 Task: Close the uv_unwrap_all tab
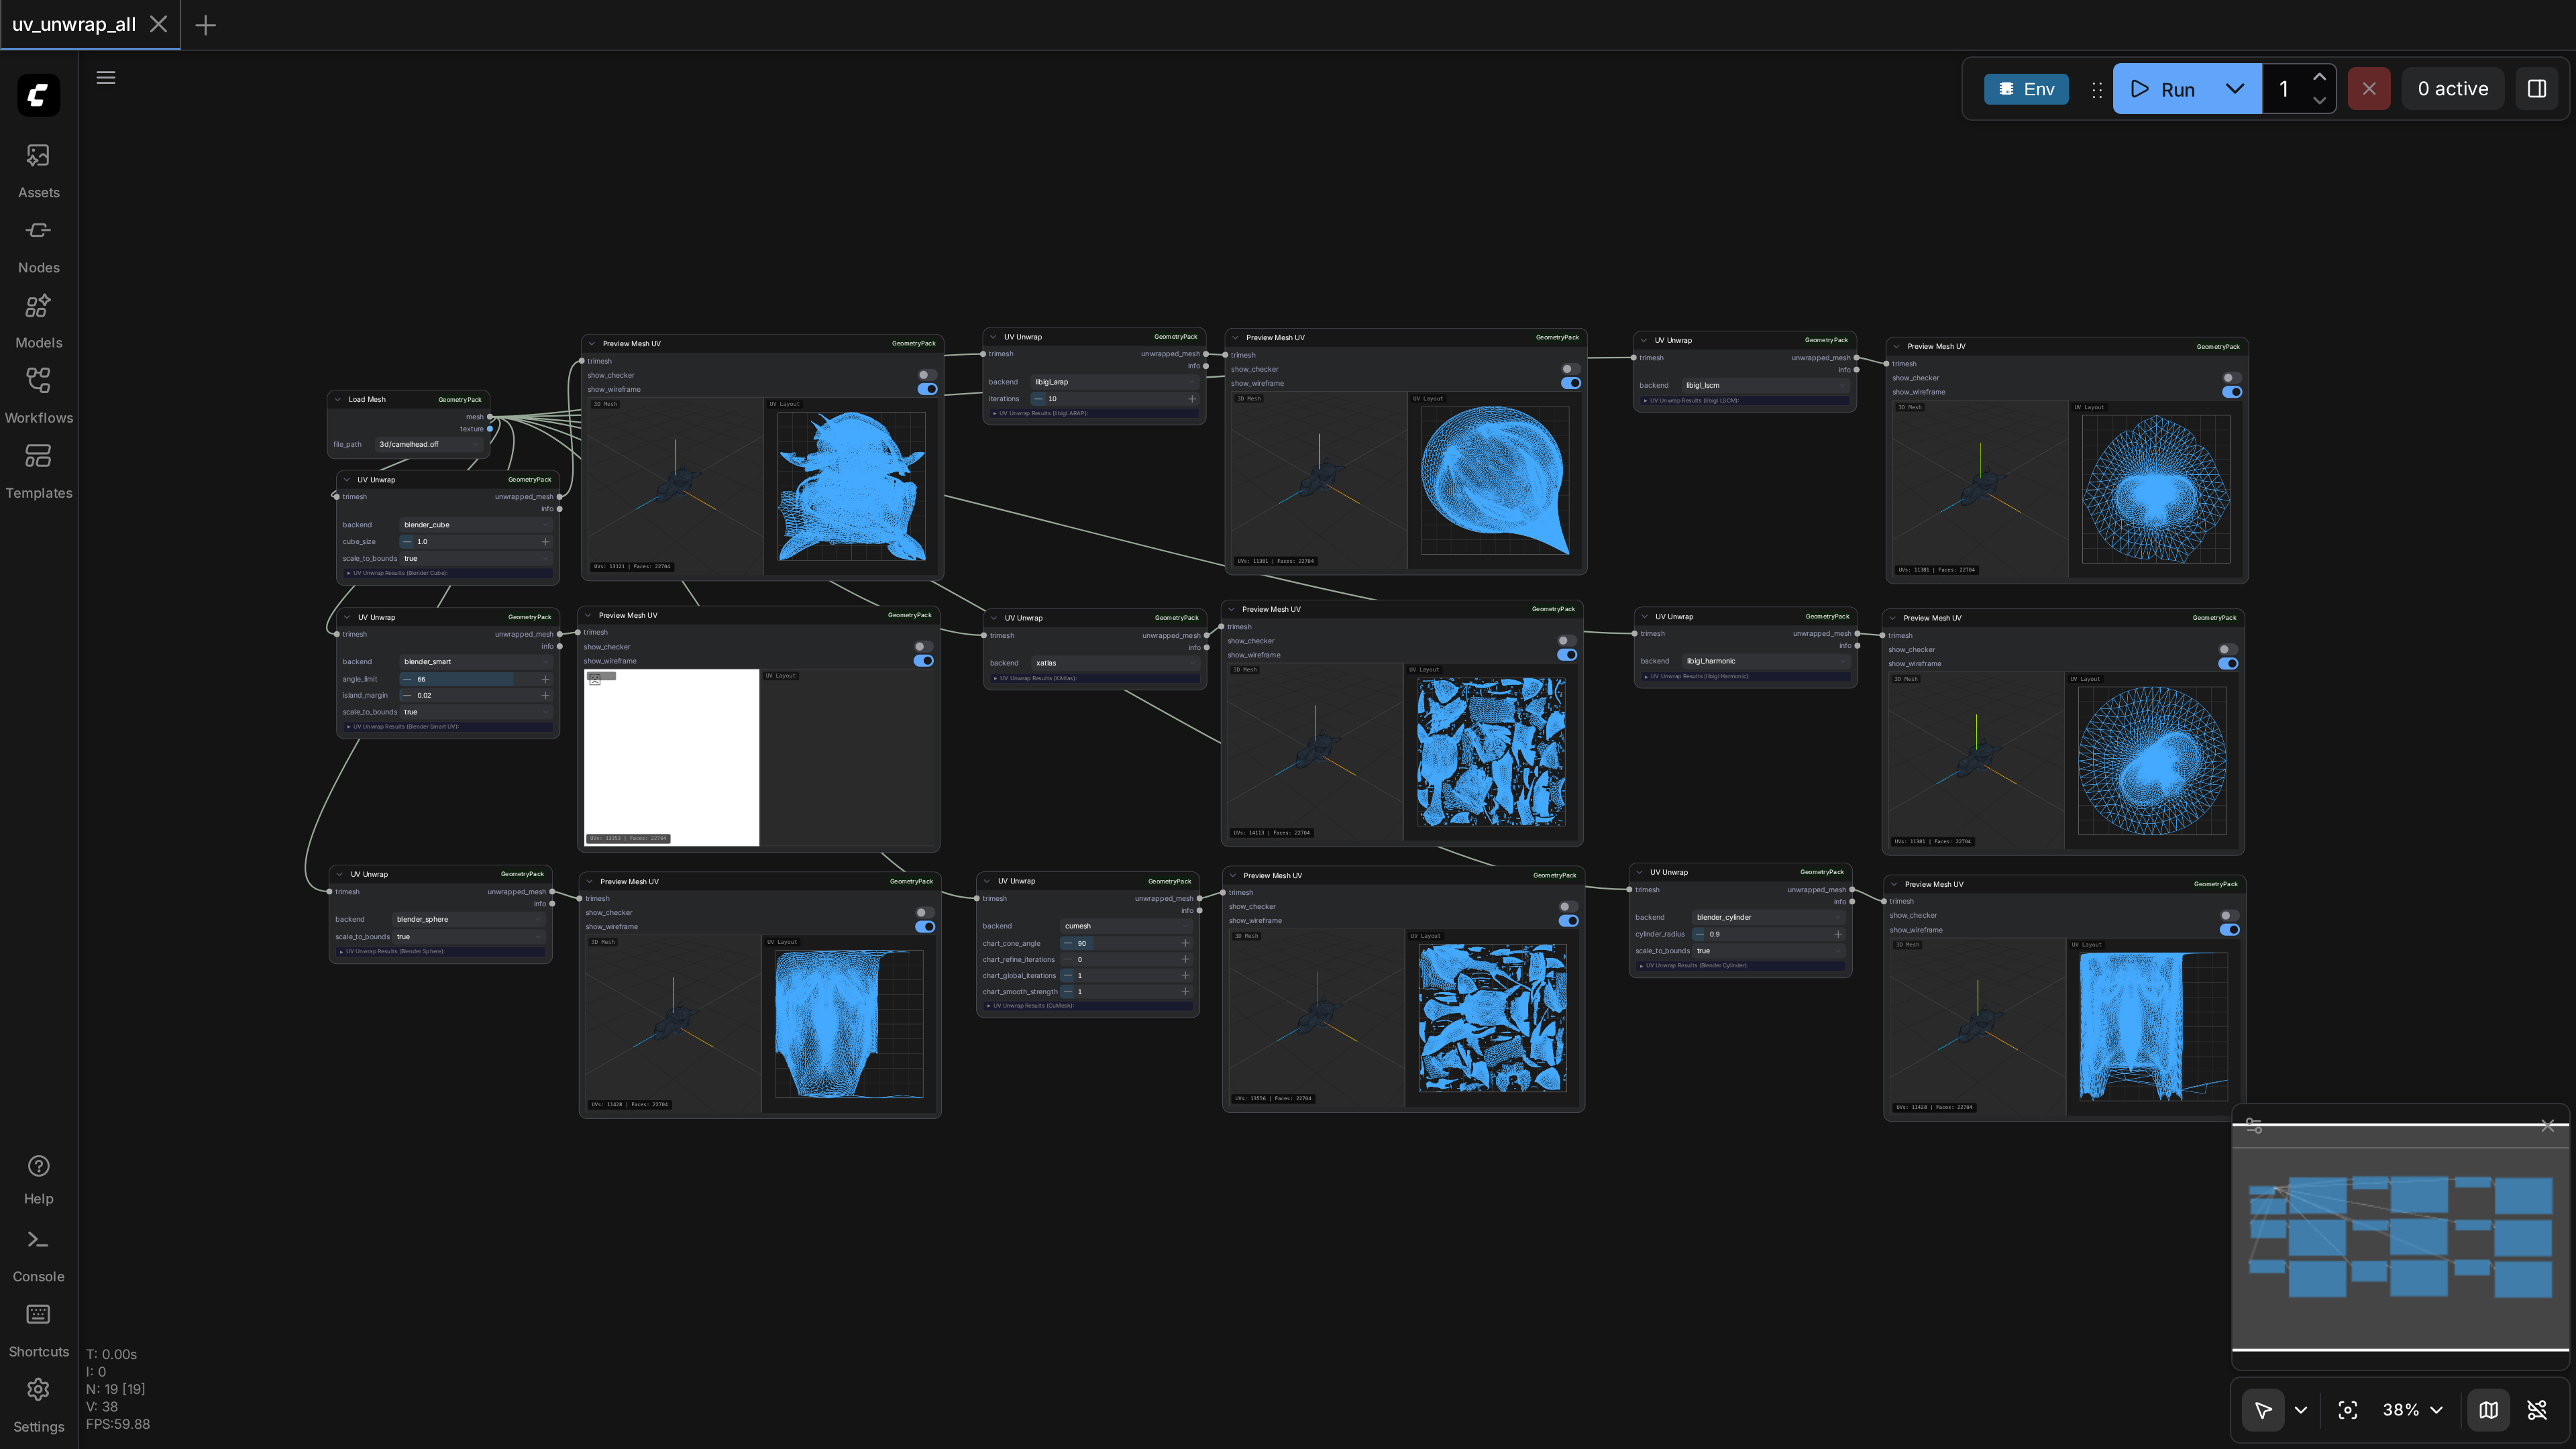coord(158,24)
